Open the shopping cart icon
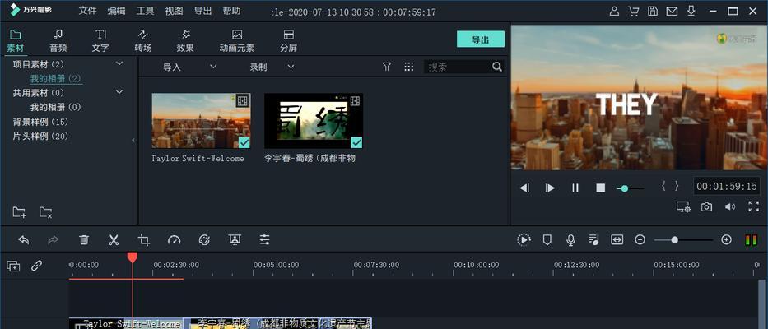The image size is (768, 329). [633, 12]
